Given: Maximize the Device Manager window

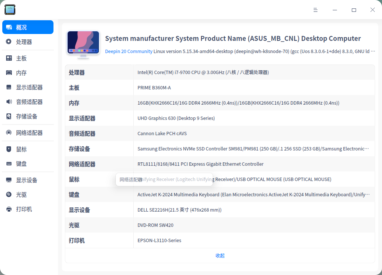Looking at the screenshot, I should pos(354,10).
